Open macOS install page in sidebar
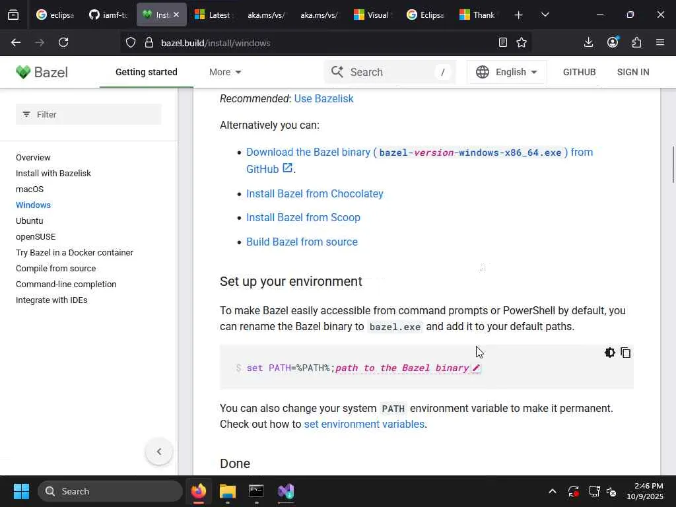Viewport: 676px width, 507px height. pyautogui.click(x=30, y=189)
